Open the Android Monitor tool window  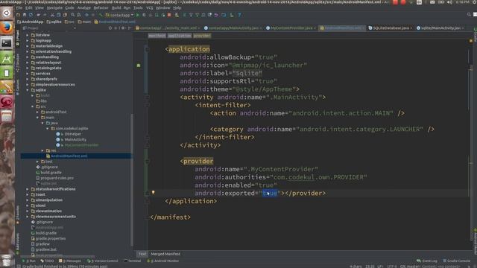(162, 261)
